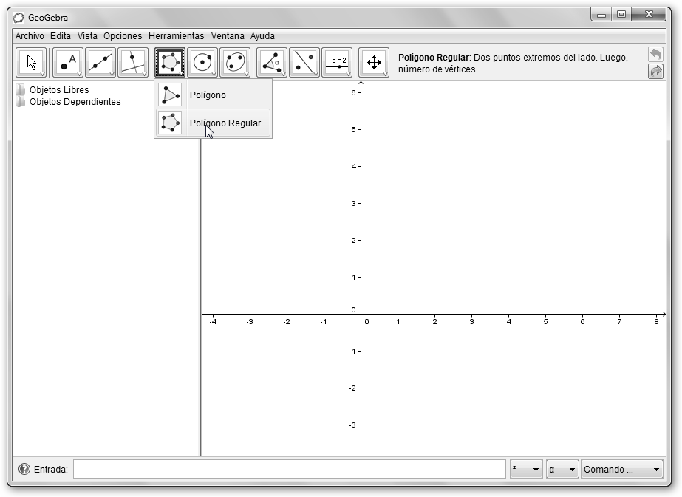
Task: Click the Undo arrow button
Action: [x=655, y=55]
